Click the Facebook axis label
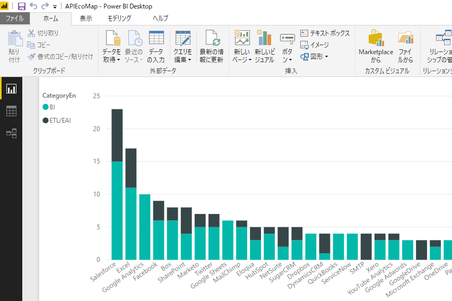Screen dimensions: 452x301 click(145, 271)
